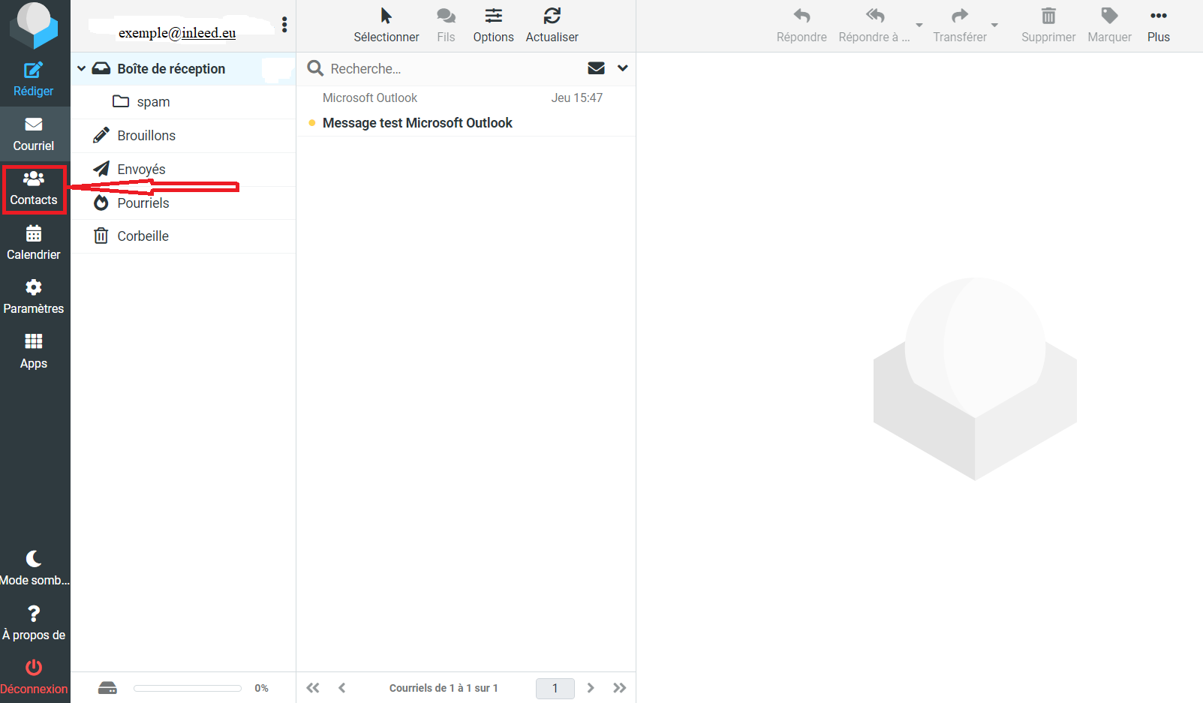The height and width of the screenshot is (703, 1203).
Task: Go to previous page of messages
Action: click(x=342, y=688)
